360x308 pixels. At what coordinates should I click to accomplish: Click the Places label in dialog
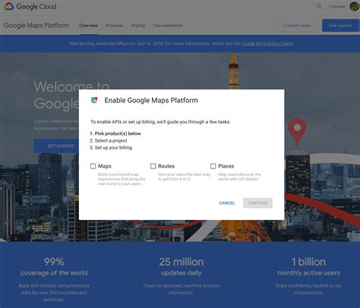pyautogui.click(x=226, y=166)
